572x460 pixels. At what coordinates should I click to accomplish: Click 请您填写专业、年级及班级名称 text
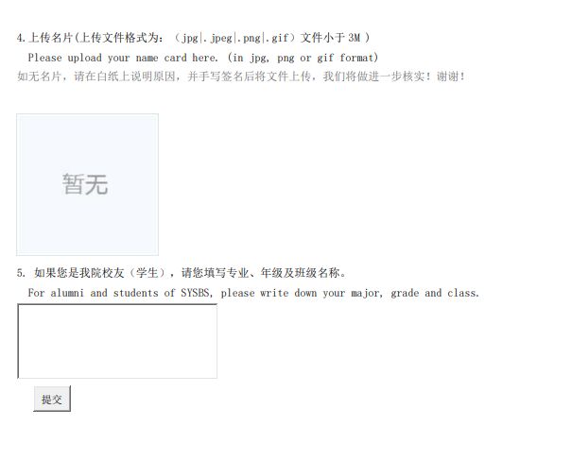260,273
